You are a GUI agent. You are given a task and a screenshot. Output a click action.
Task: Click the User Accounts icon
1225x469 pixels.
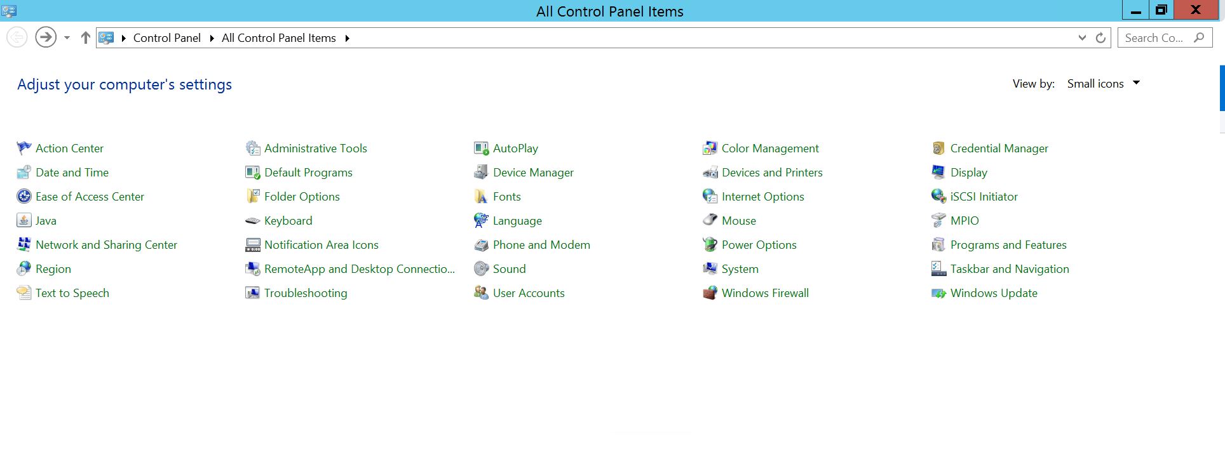tap(482, 293)
